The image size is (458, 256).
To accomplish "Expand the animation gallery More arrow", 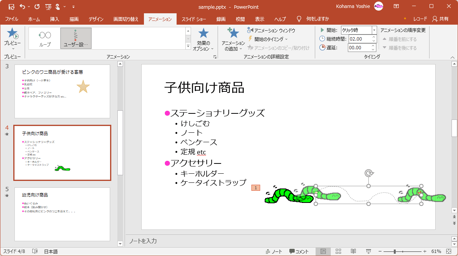I will tap(188, 46).
